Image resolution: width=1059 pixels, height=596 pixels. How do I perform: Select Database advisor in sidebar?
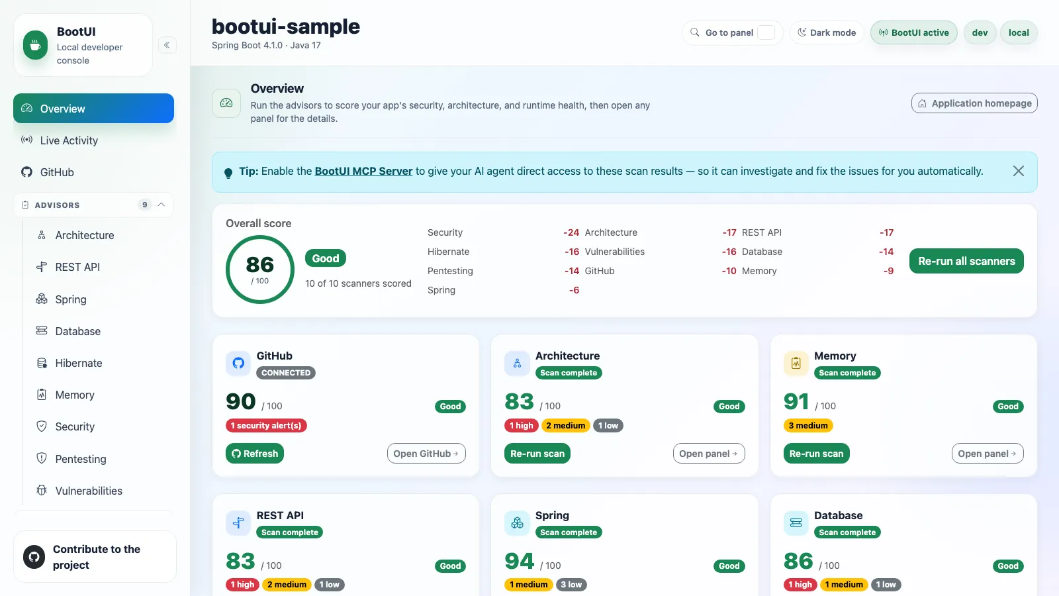coord(99,331)
